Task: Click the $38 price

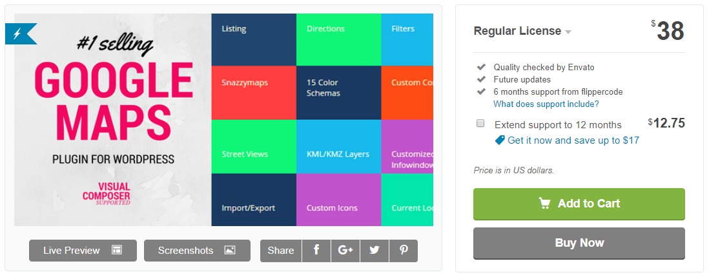Action: point(668,31)
